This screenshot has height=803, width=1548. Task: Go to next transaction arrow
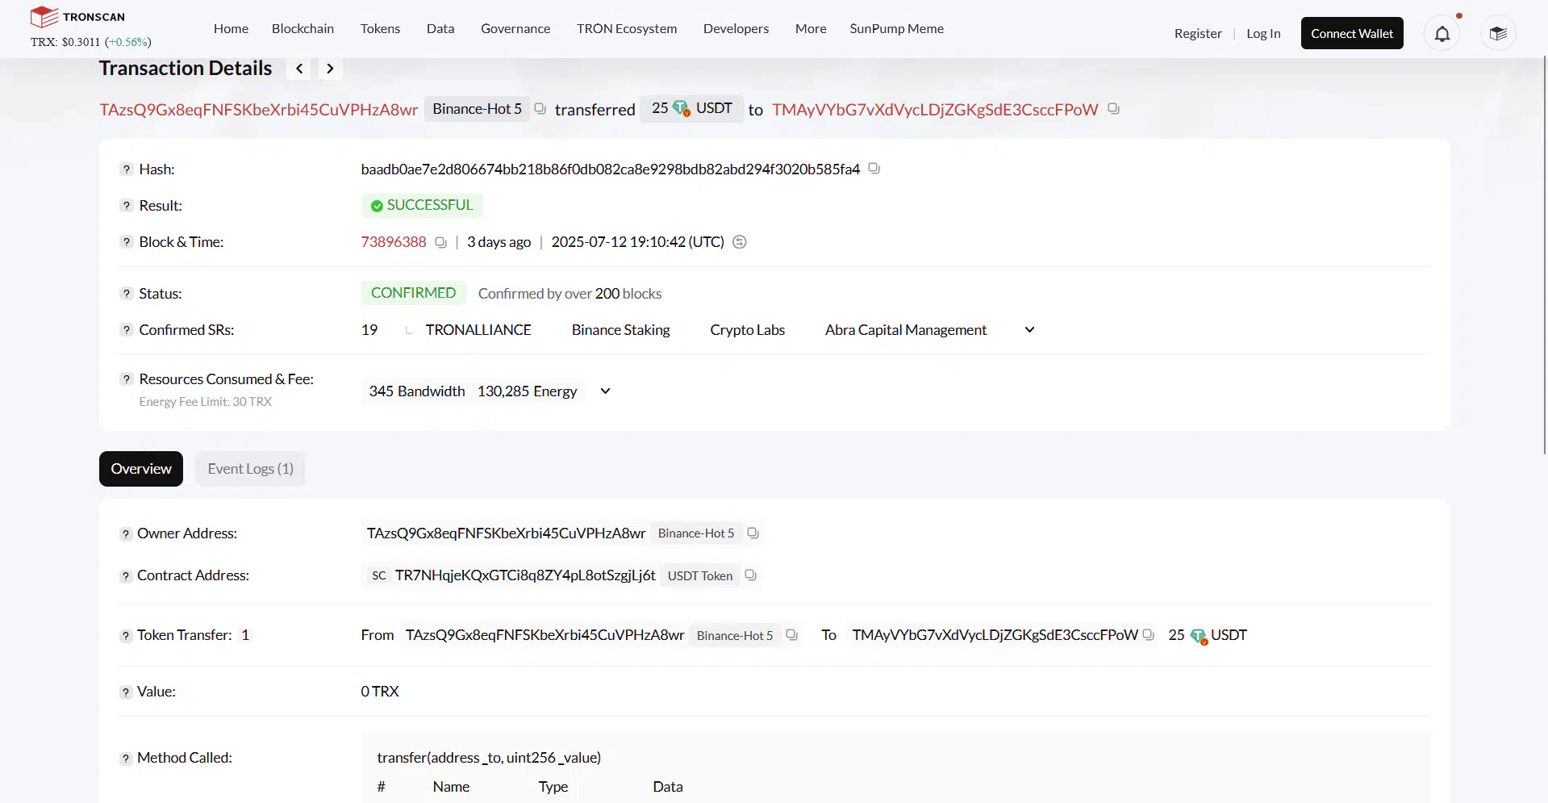tap(330, 69)
